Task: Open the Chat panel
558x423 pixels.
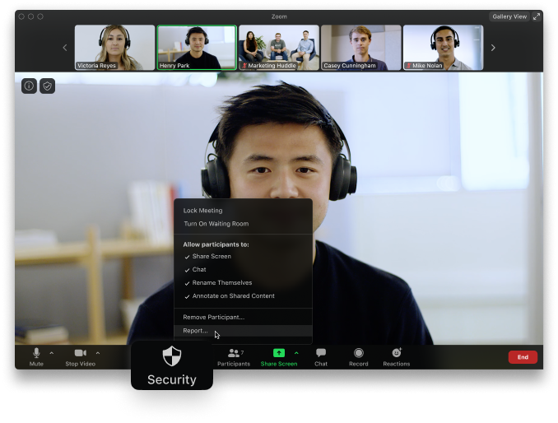Action: [x=321, y=357]
